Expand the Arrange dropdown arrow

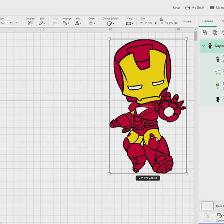(x=68, y=23)
